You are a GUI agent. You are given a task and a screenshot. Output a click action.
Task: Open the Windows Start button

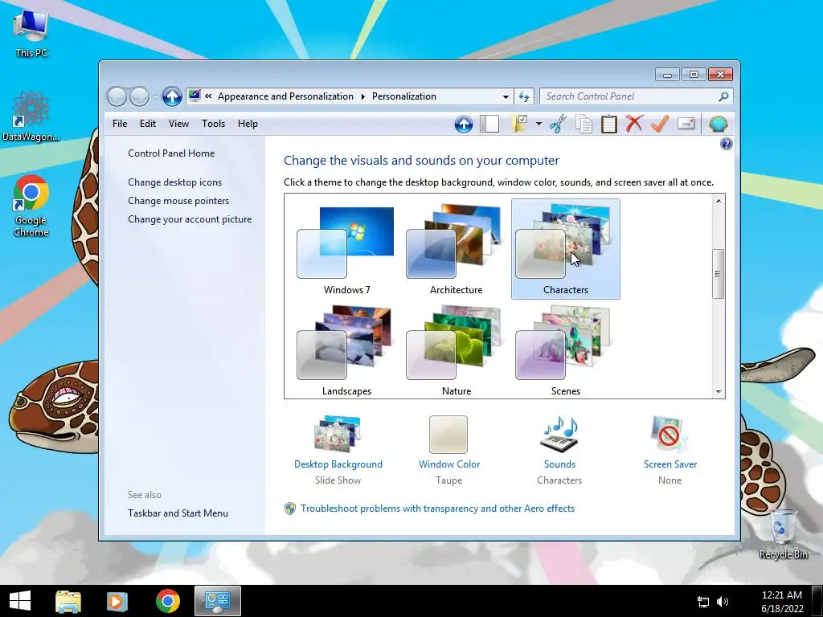(x=20, y=601)
